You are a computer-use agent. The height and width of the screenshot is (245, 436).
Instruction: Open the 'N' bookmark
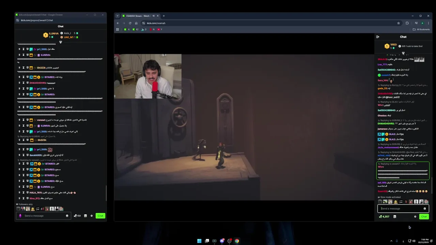(x=152, y=30)
